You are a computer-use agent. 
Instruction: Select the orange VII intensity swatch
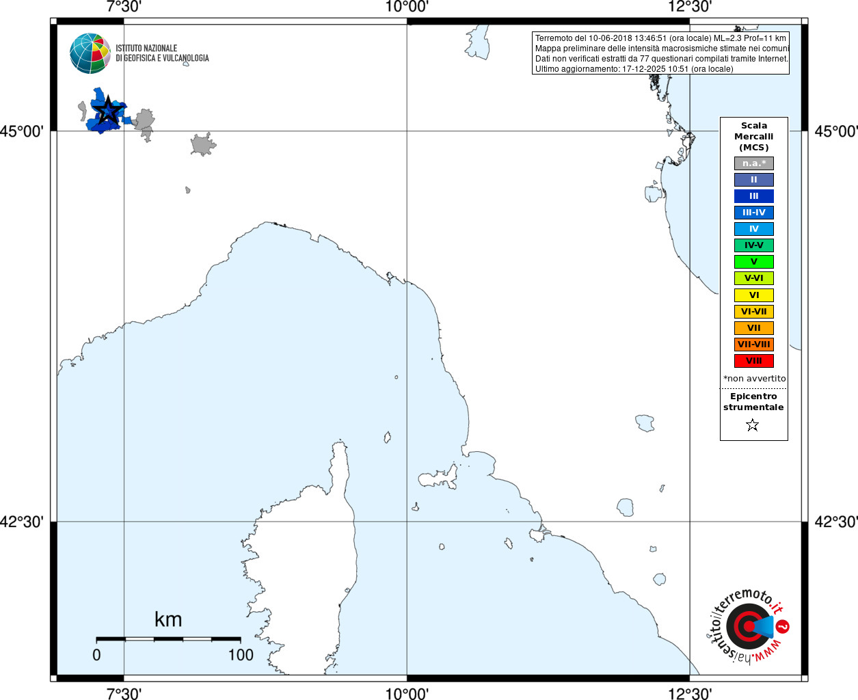tap(754, 328)
